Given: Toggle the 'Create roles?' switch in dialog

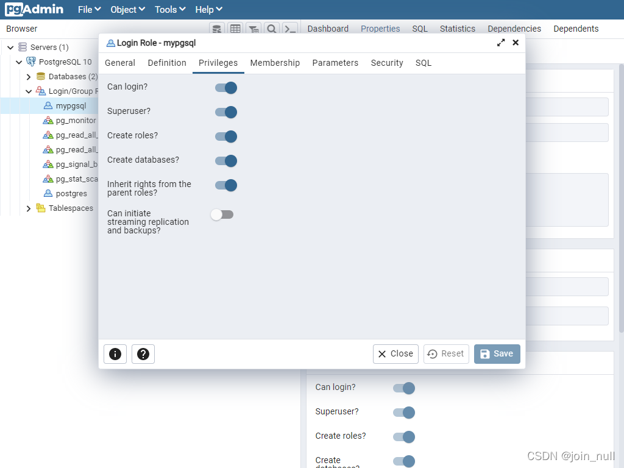Looking at the screenshot, I should click(x=226, y=136).
